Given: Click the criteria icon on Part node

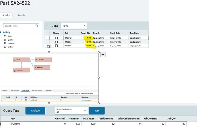Looking at the screenshot, I should click(x=15, y=61).
